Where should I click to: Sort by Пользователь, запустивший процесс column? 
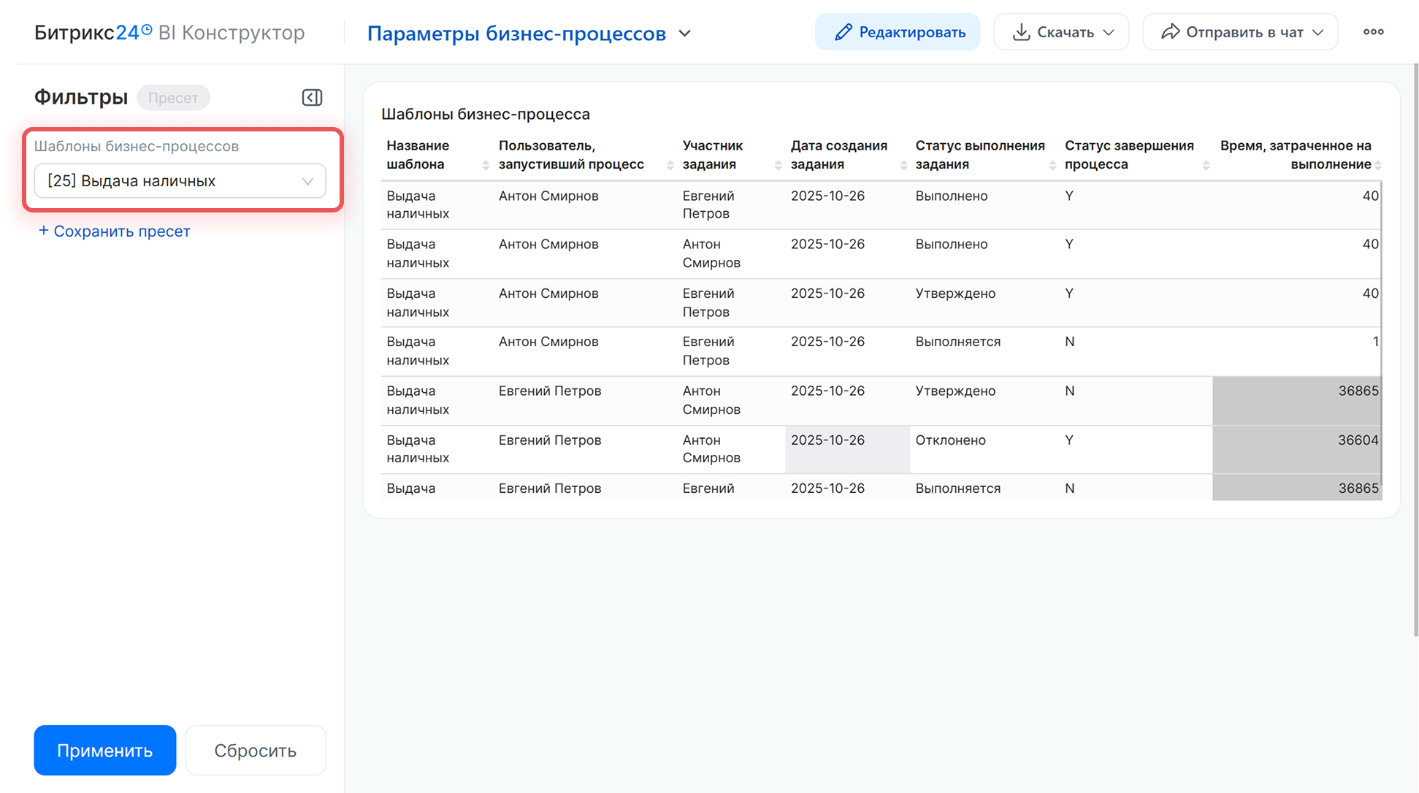(x=670, y=166)
